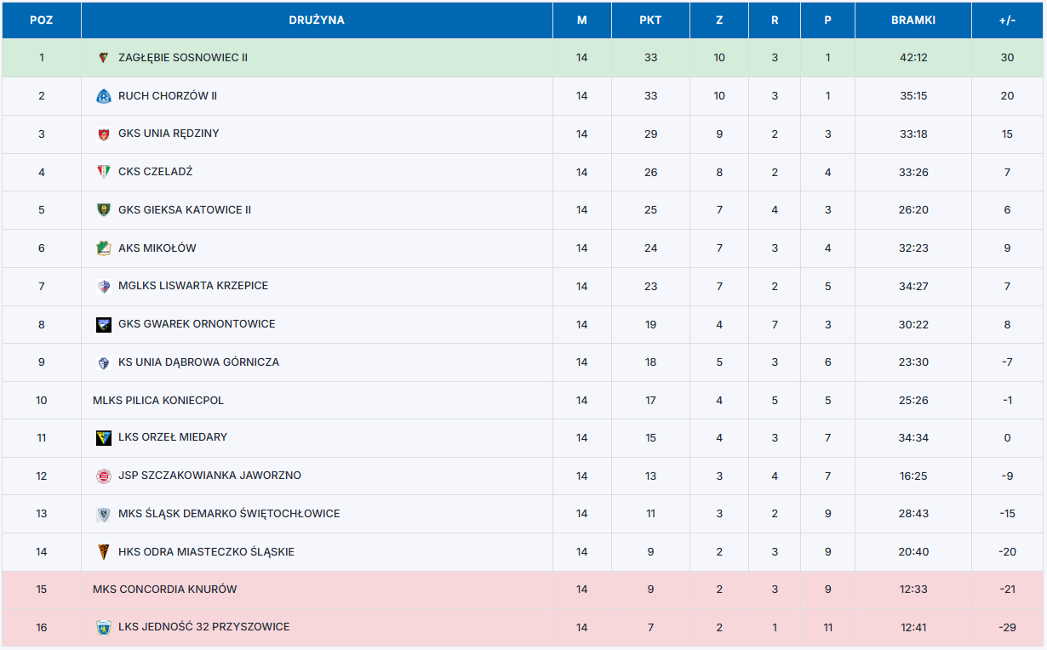
Task: Open KS Unia Dąbrowa Górnicza link
Action: (x=198, y=362)
